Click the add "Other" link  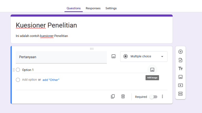tap(51, 80)
